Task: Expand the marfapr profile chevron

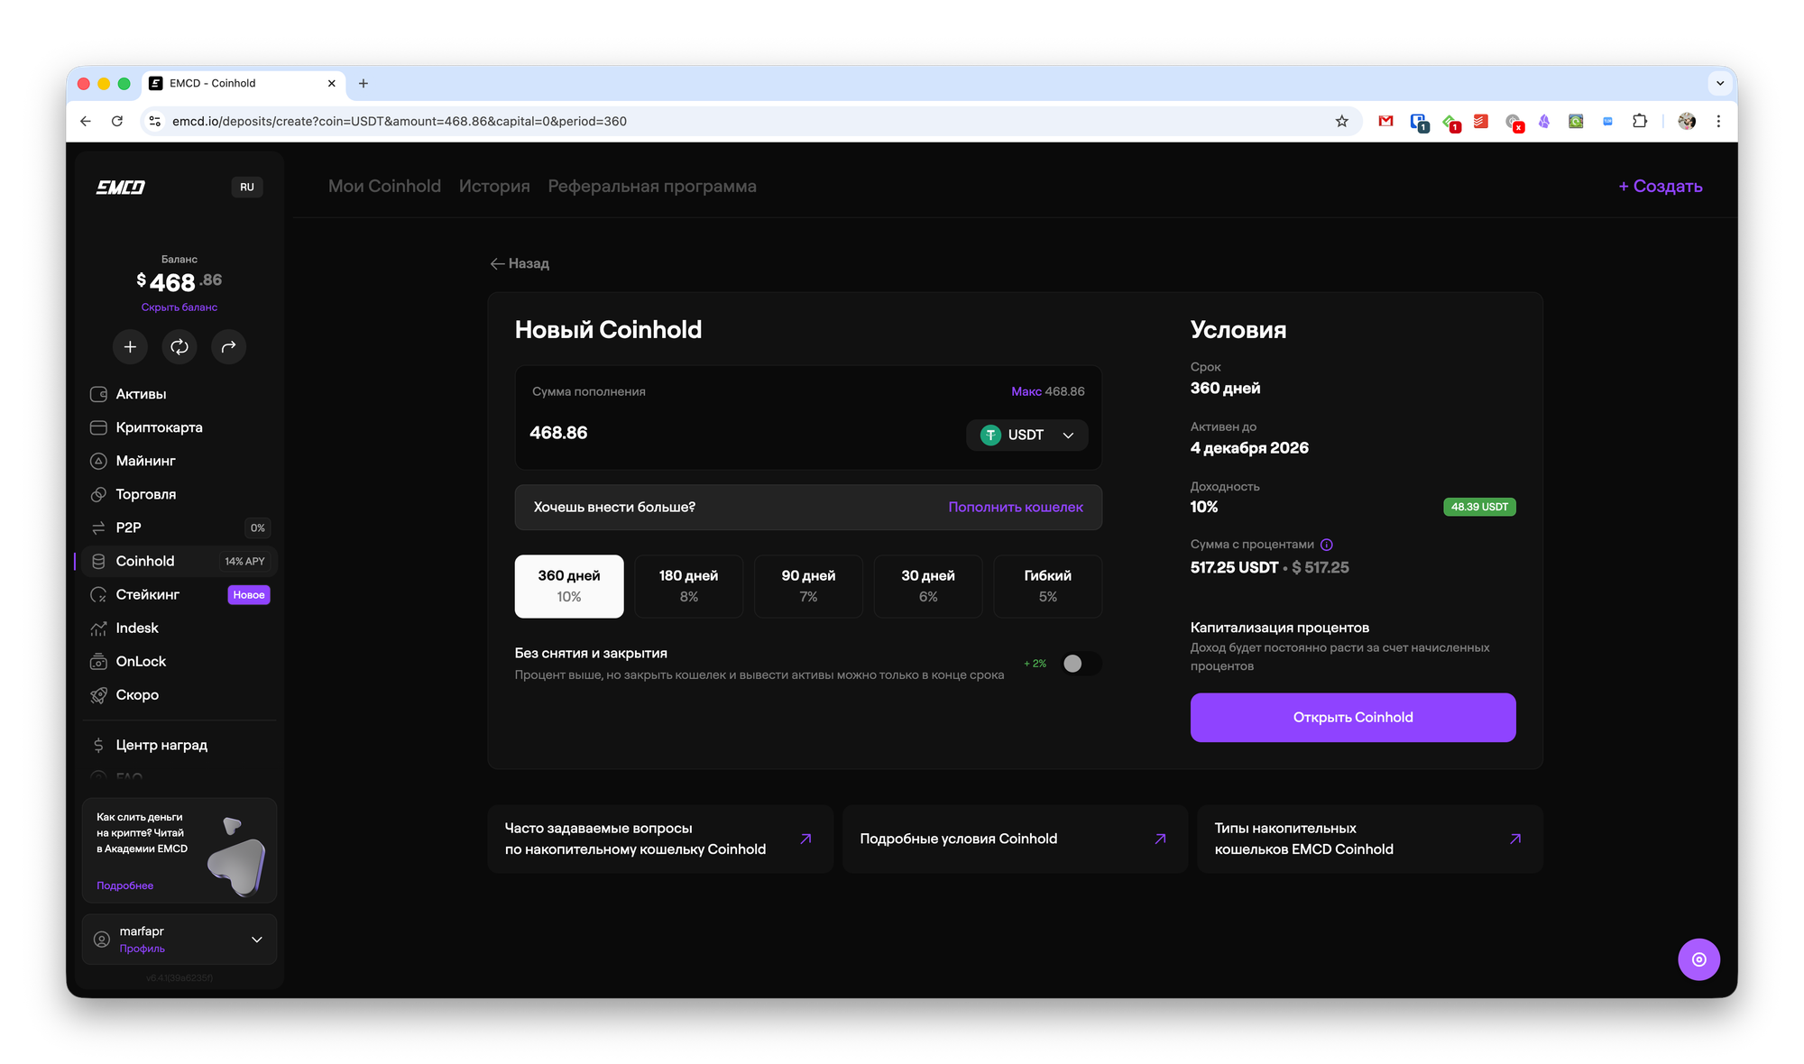Action: [257, 940]
